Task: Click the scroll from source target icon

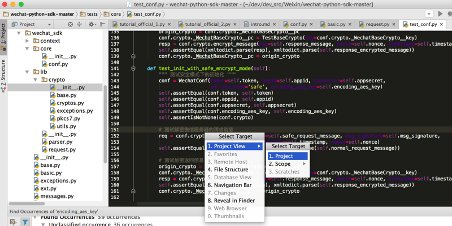Action: point(70,24)
